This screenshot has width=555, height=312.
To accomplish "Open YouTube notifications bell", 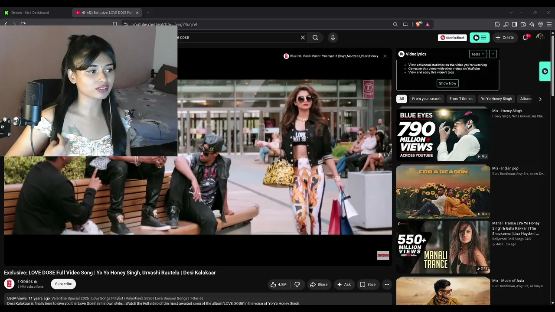I will coord(526,38).
